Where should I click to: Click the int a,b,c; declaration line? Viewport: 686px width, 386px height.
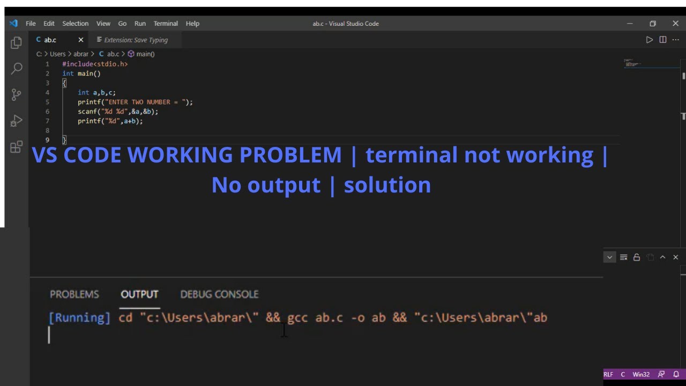(96, 93)
